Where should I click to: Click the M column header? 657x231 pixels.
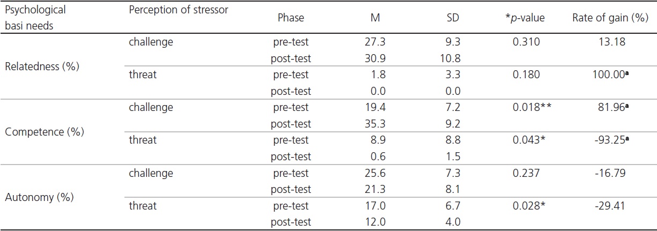(374, 18)
